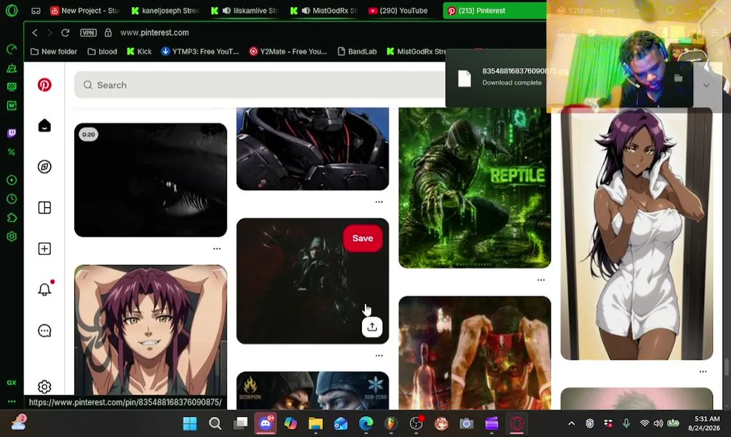
Task: Open the Explore compass icon in Pinterest sidebar
Action: pyautogui.click(x=44, y=167)
